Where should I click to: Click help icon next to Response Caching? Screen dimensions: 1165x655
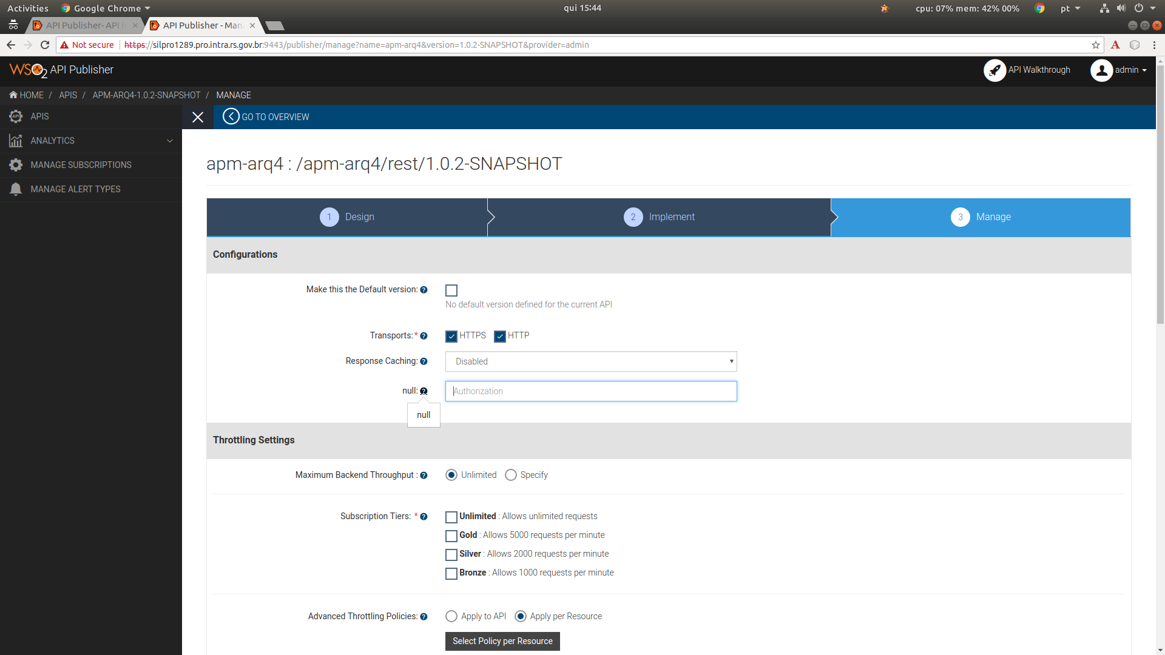click(x=424, y=361)
